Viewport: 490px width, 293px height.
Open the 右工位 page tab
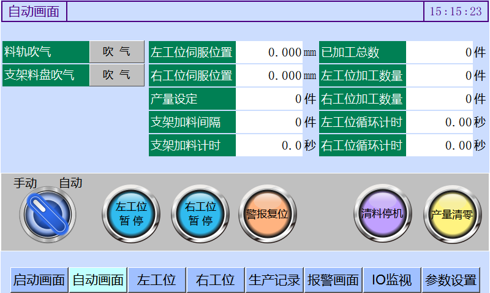pos(215,280)
